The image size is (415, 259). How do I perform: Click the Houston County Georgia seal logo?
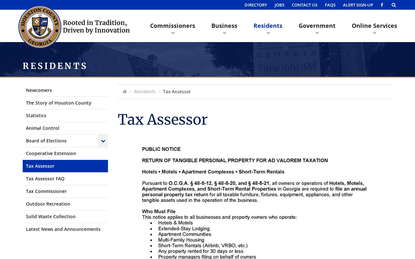40,27
